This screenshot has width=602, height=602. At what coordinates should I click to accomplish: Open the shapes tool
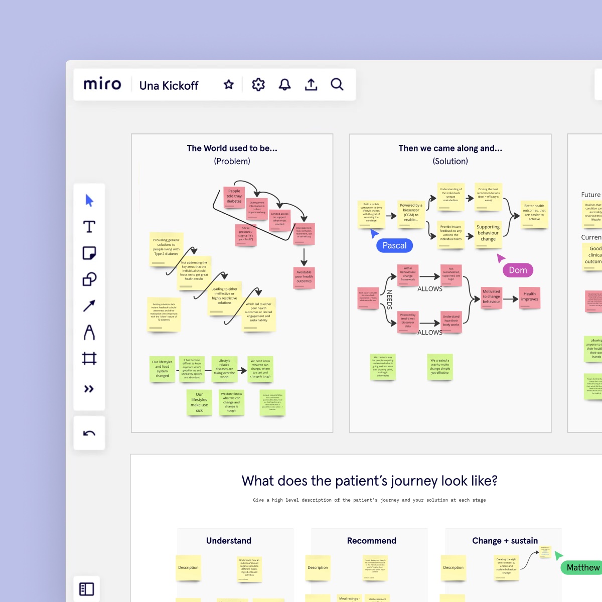tap(89, 279)
